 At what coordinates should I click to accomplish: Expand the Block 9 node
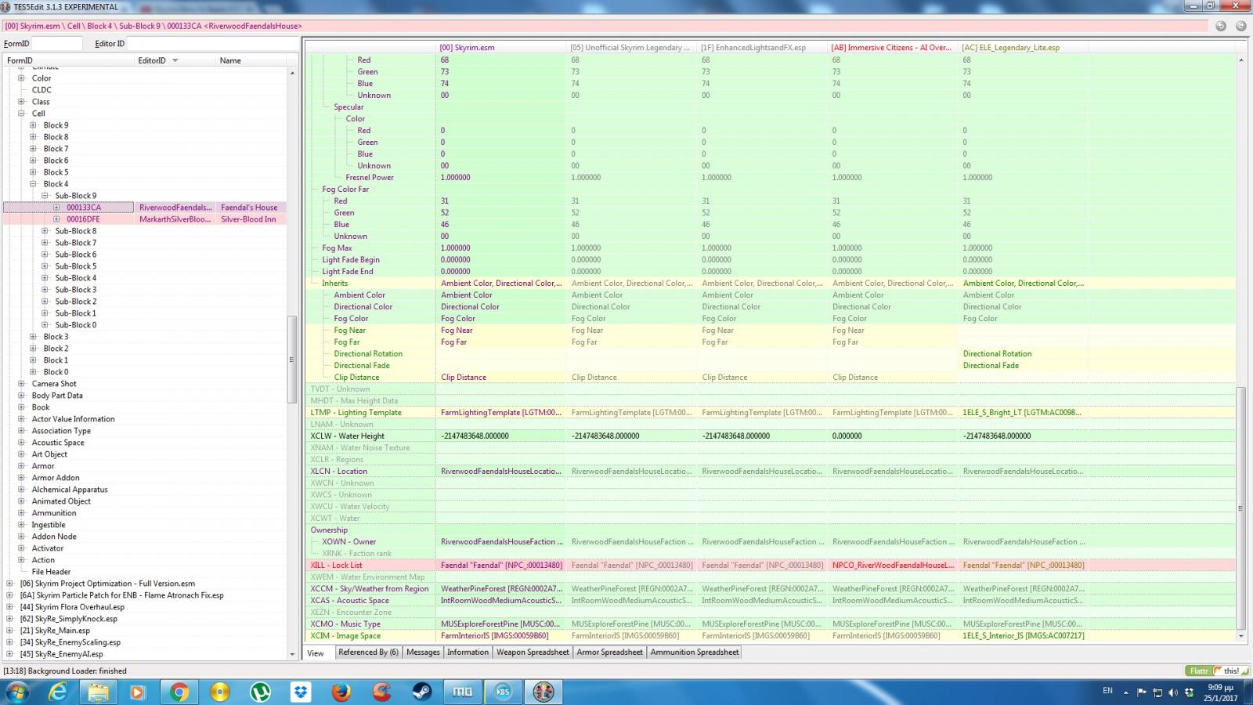(x=33, y=125)
